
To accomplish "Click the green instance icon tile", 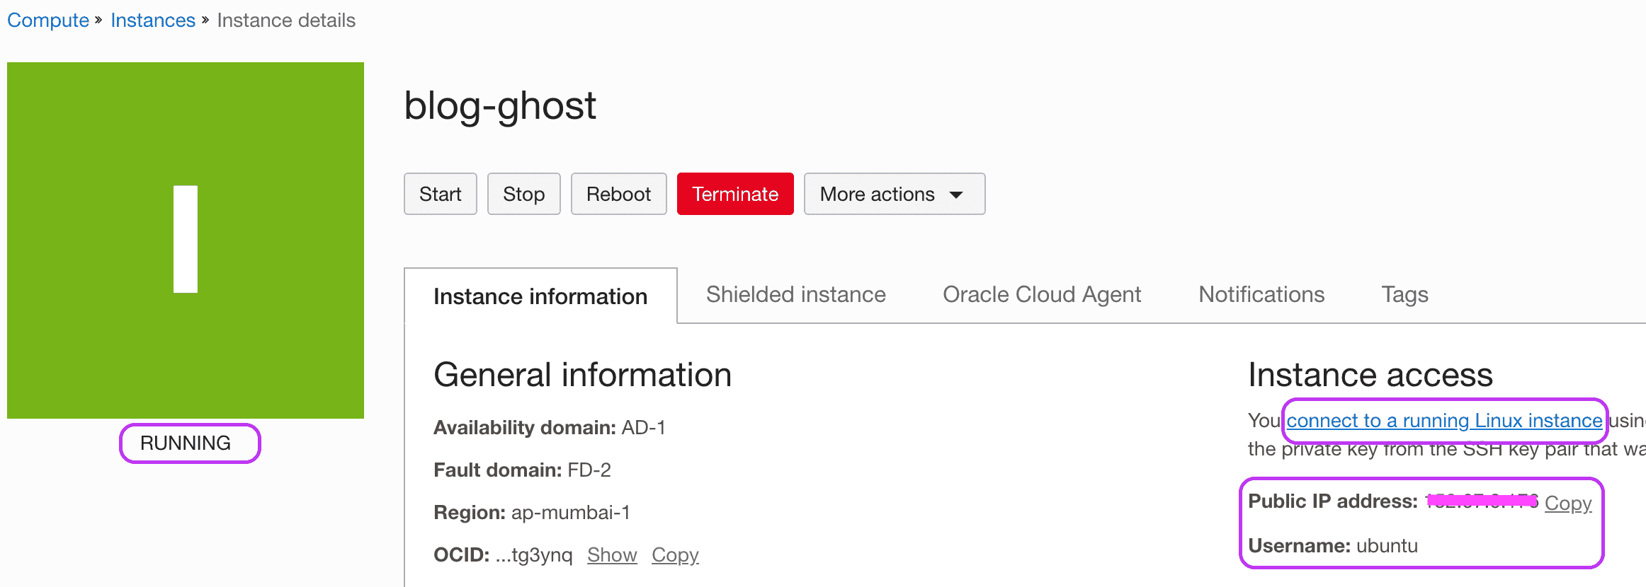I will [186, 240].
